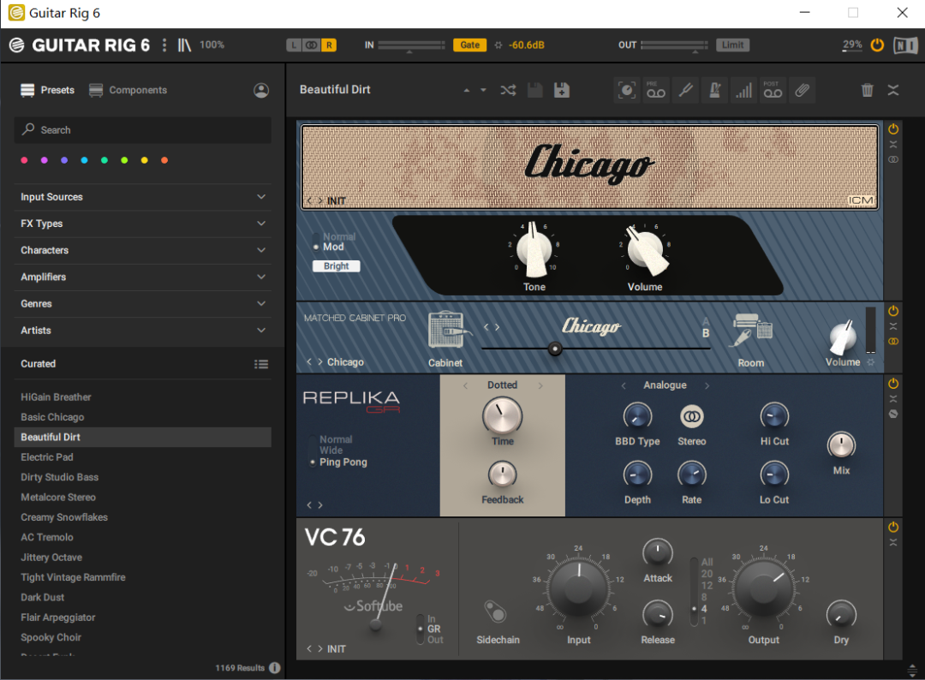Click the A/B cabinet slider handle
Viewport: 925px width, 680px height.
(554, 349)
